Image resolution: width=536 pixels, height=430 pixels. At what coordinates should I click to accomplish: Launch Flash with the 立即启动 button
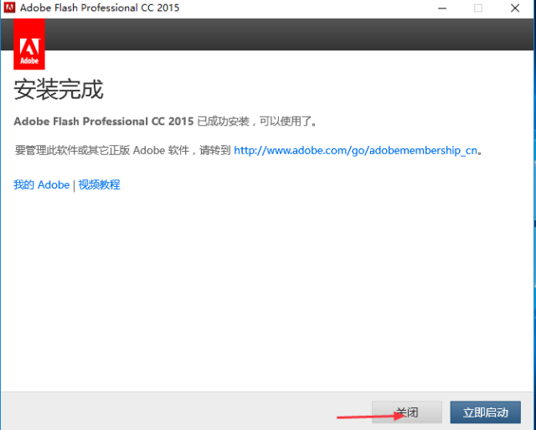485,412
